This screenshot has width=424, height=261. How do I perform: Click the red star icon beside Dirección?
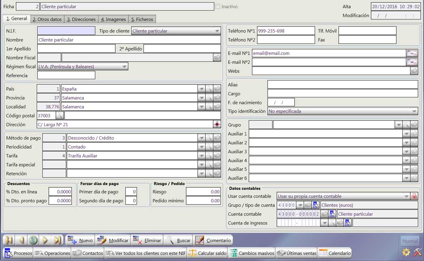[217, 125]
